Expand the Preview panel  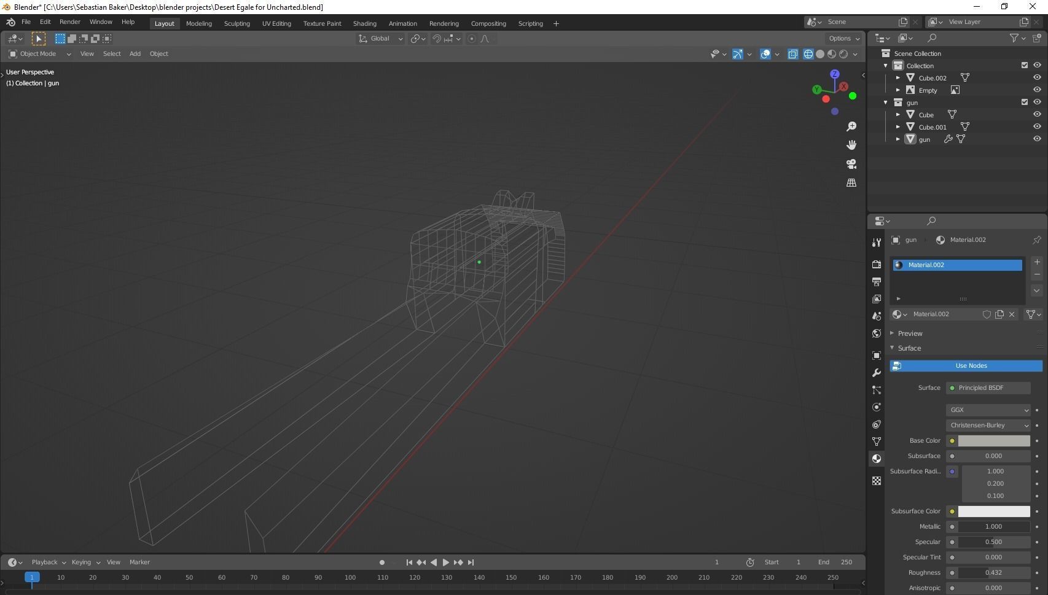[x=909, y=333]
